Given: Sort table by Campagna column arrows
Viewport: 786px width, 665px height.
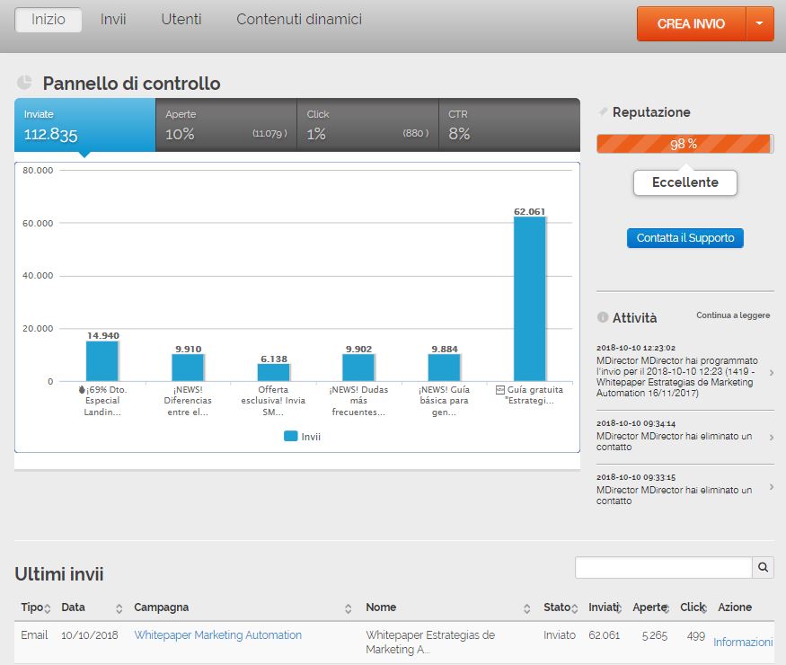Looking at the screenshot, I should point(348,608).
